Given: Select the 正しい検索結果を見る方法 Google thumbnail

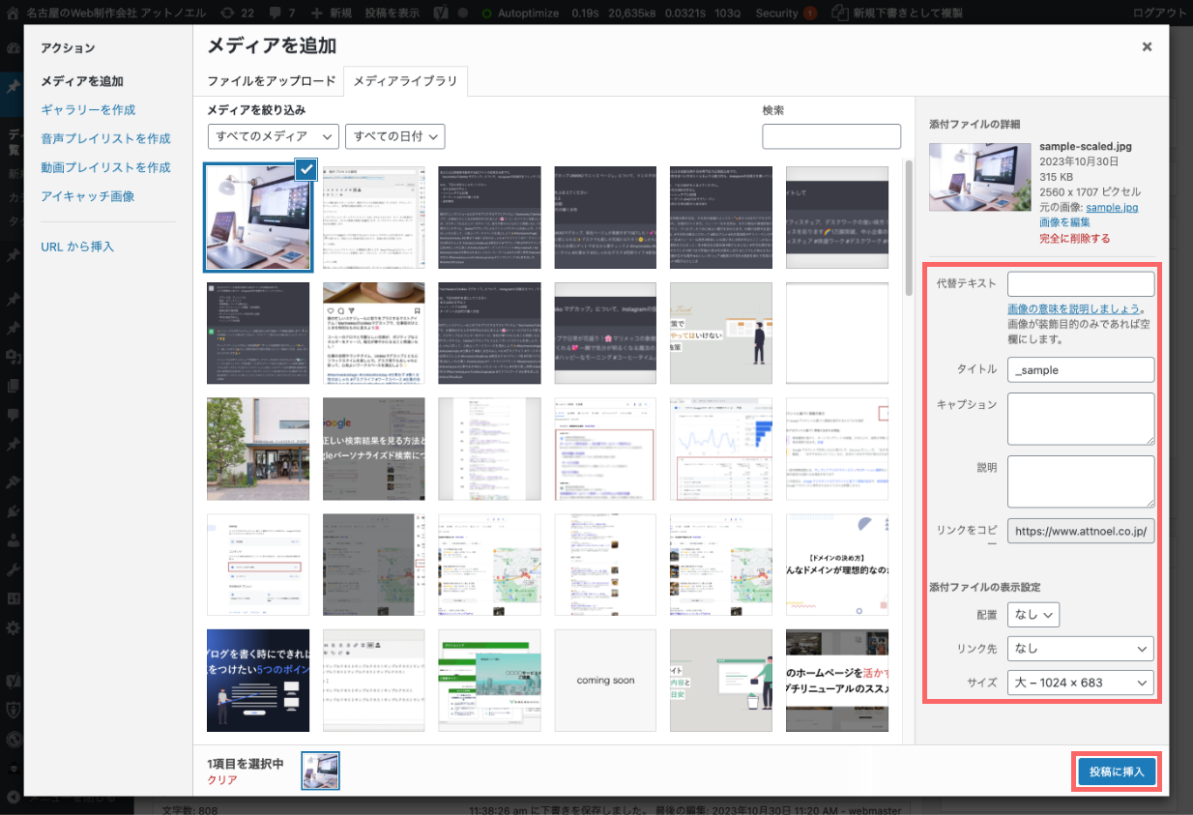Looking at the screenshot, I should pyautogui.click(x=374, y=449).
